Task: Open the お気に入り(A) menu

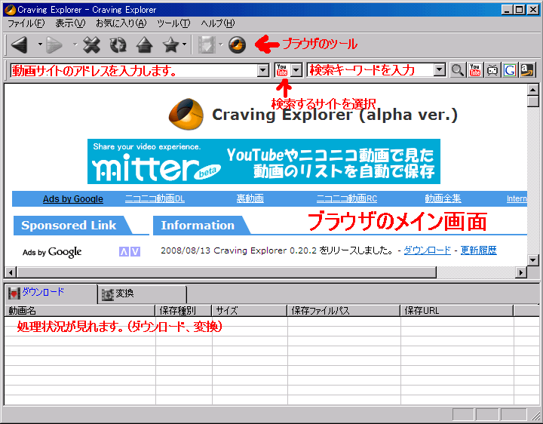Action: 121,23
